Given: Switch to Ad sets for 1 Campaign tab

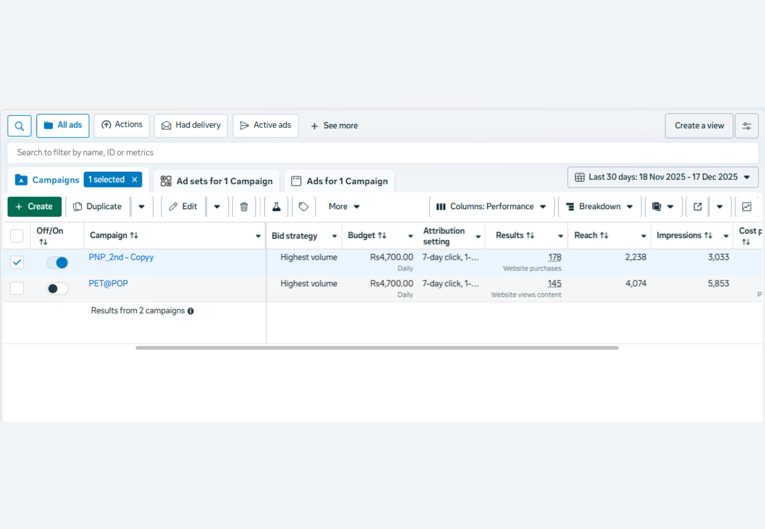Looking at the screenshot, I should tap(217, 181).
